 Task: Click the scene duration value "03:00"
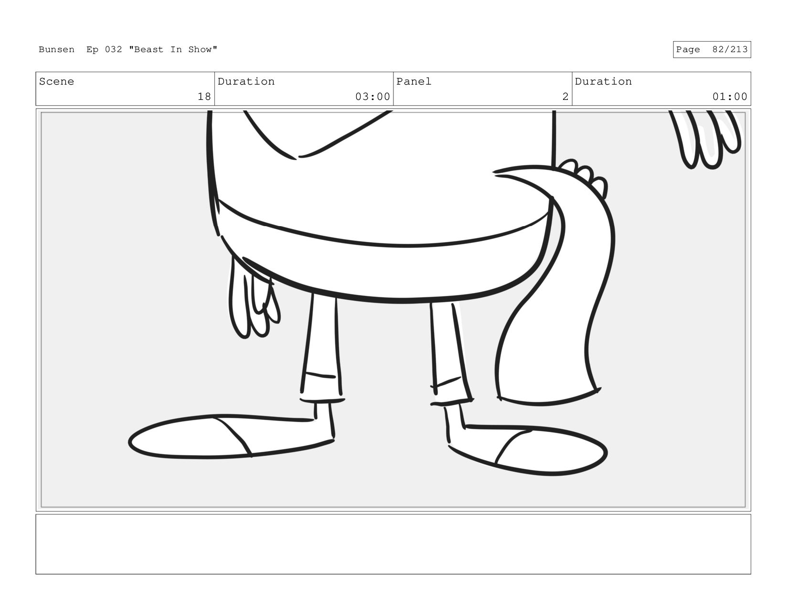372,97
